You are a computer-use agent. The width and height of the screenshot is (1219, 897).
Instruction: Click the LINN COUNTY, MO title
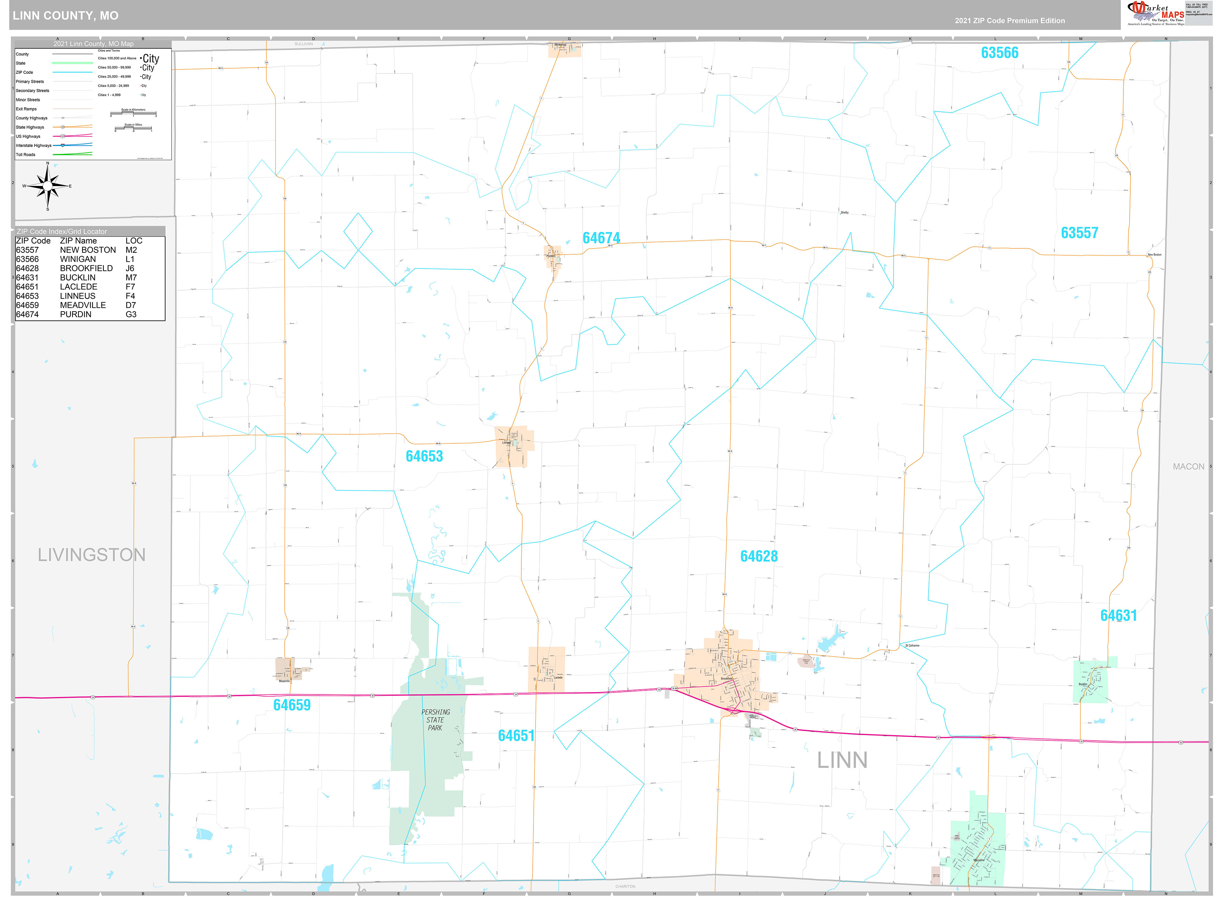(x=65, y=15)
